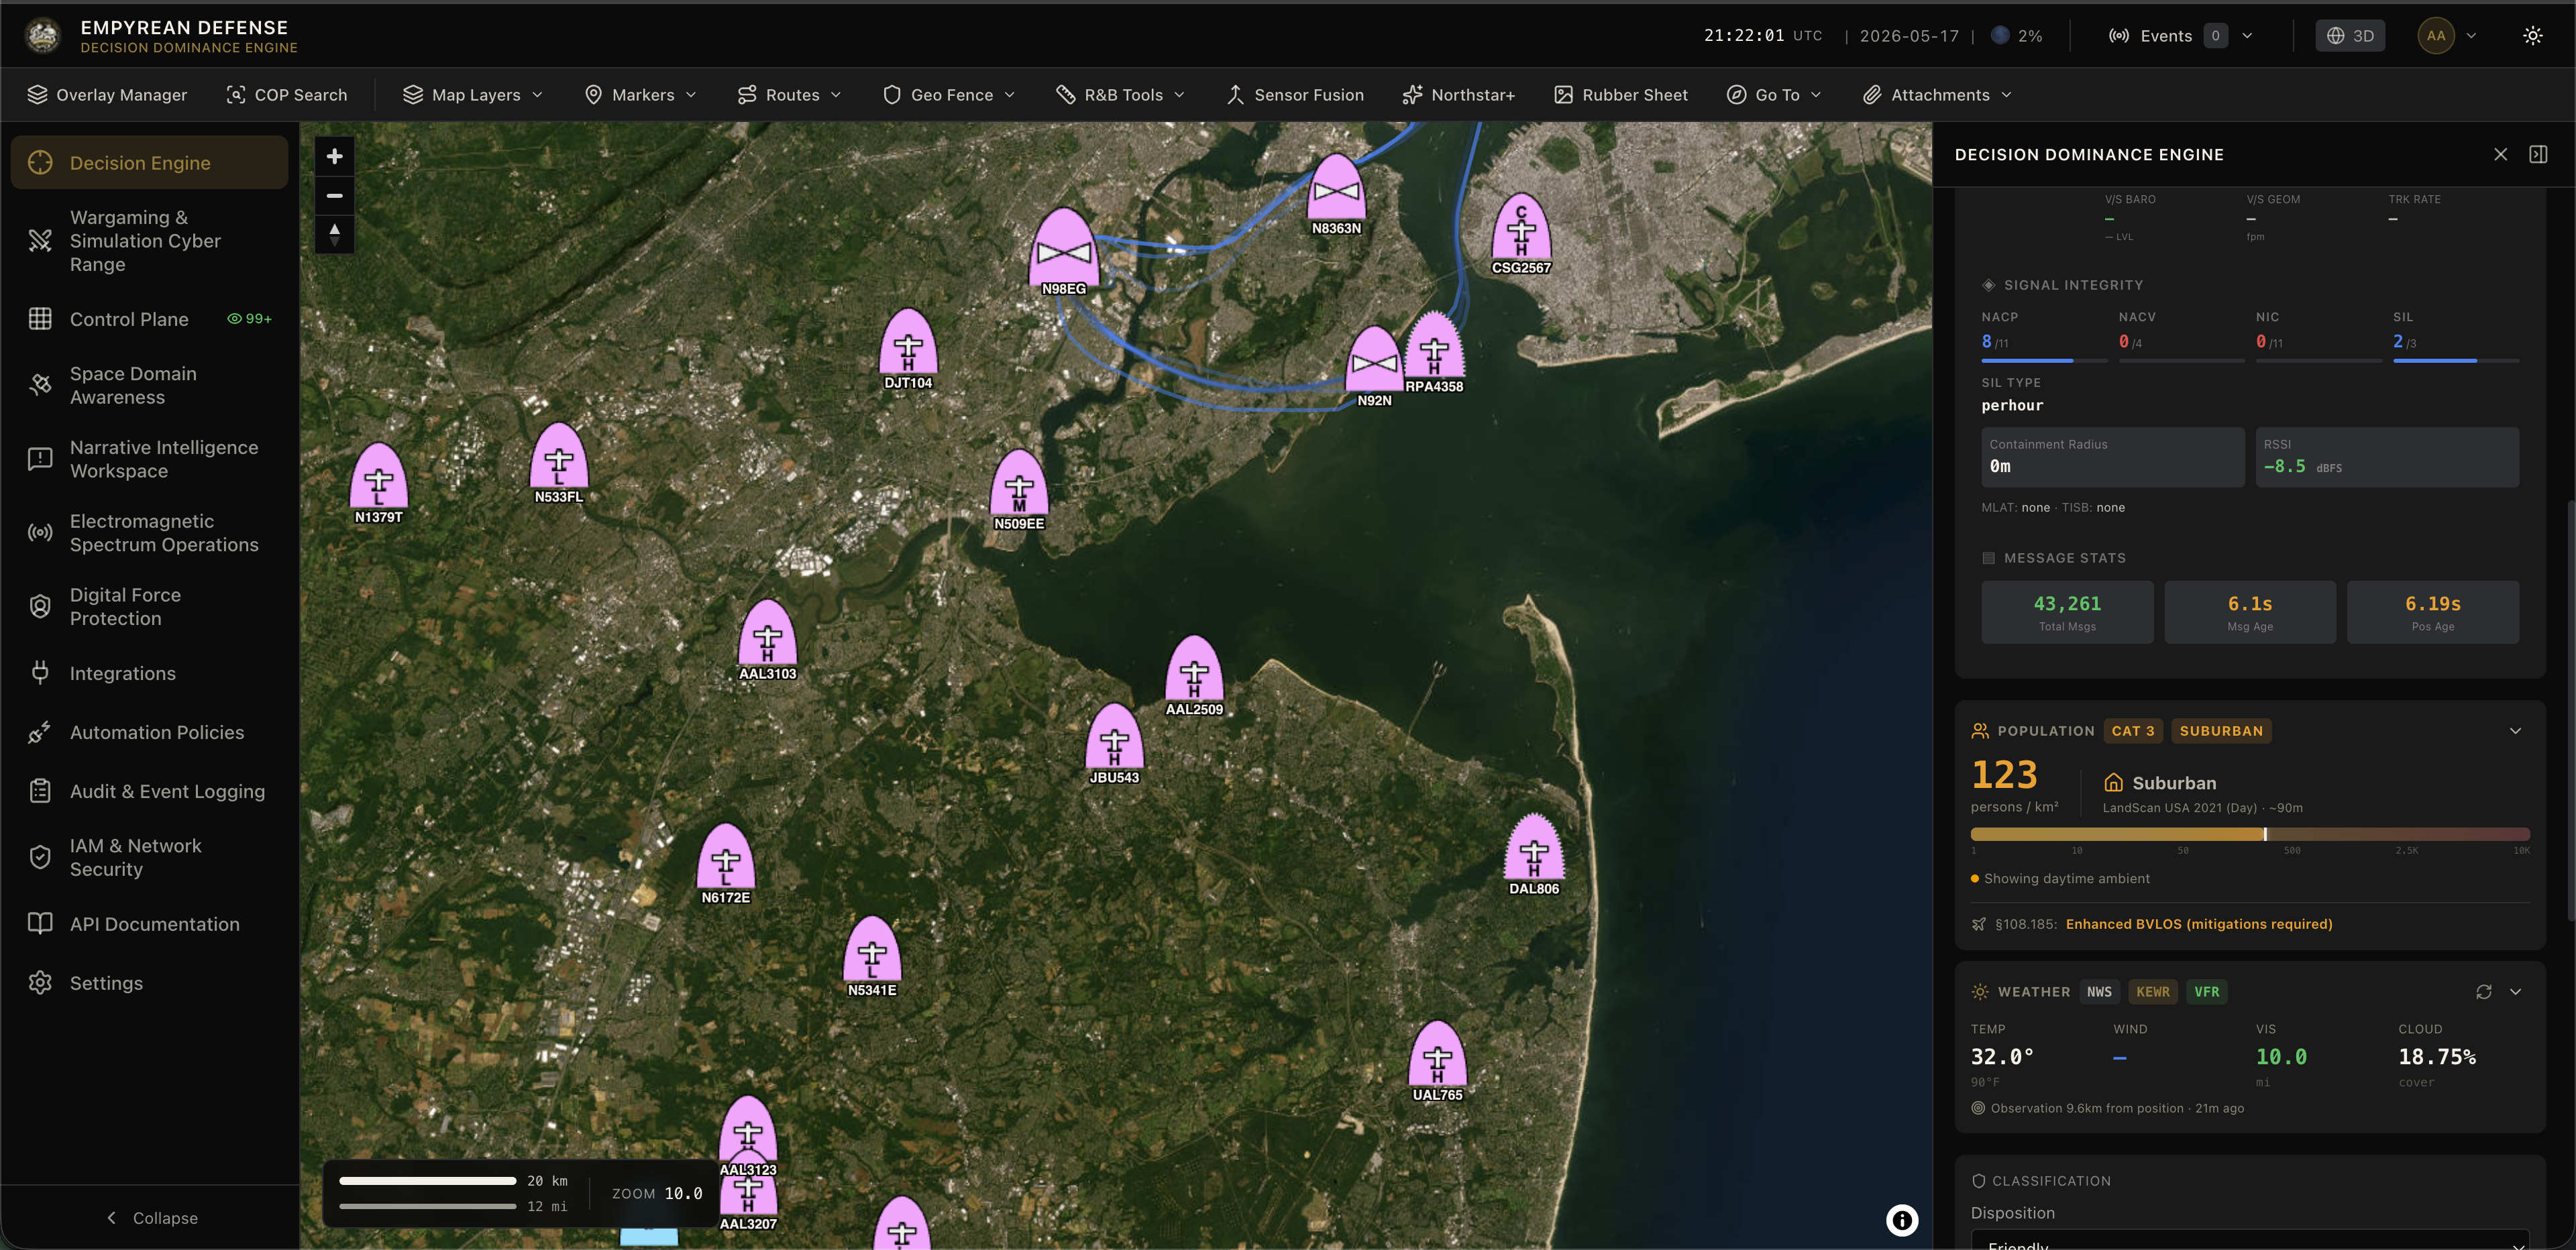Open Wargaming & Simulation Cyber Range
This screenshot has height=1250, width=2576.
click(x=149, y=241)
